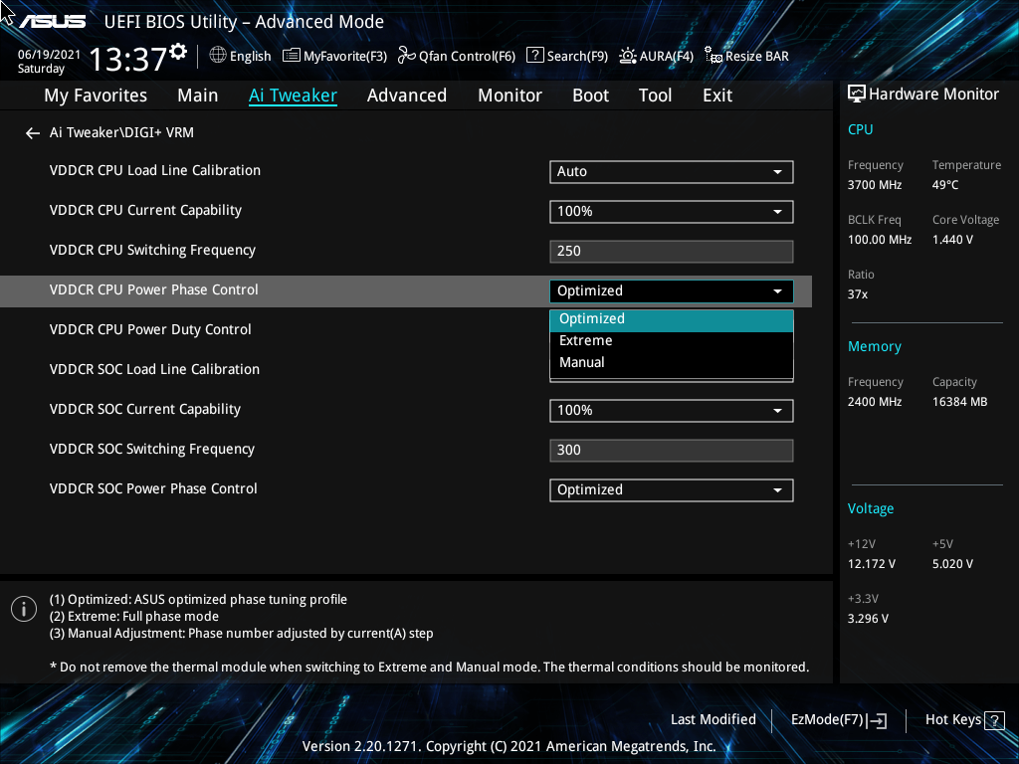The width and height of the screenshot is (1019, 764).
Task: Open VDDCR CPU Current Capability dropdown
Action: pos(671,211)
